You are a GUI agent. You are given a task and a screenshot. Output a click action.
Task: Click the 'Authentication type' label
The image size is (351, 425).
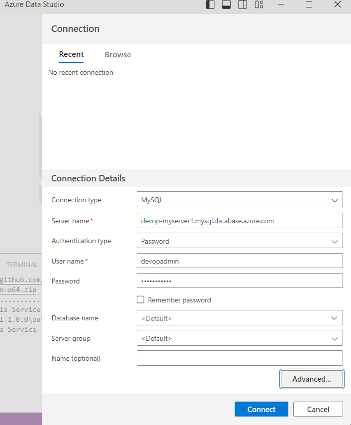coord(81,241)
